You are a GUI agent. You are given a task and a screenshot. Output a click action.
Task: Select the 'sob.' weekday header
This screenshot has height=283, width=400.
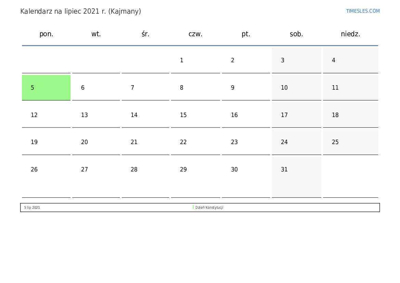click(x=296, y=34)
